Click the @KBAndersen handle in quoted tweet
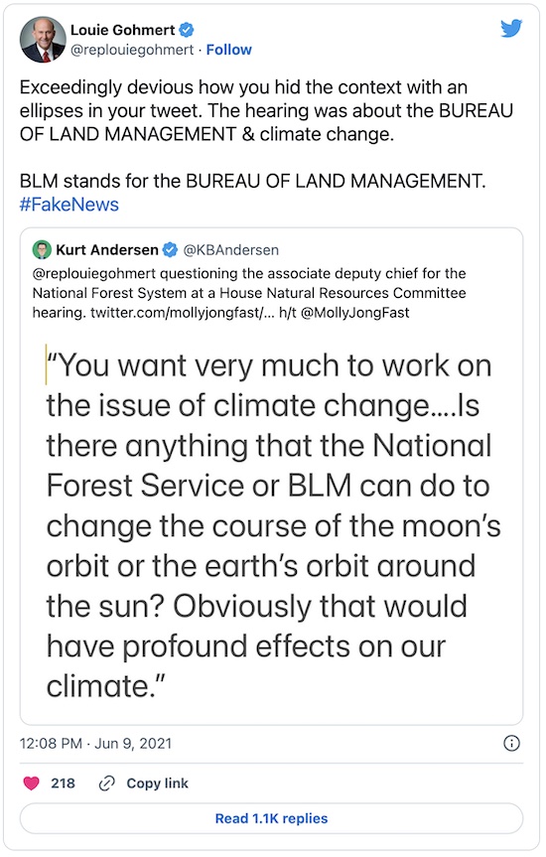This screenshot has height=857, width=546. 230,250
